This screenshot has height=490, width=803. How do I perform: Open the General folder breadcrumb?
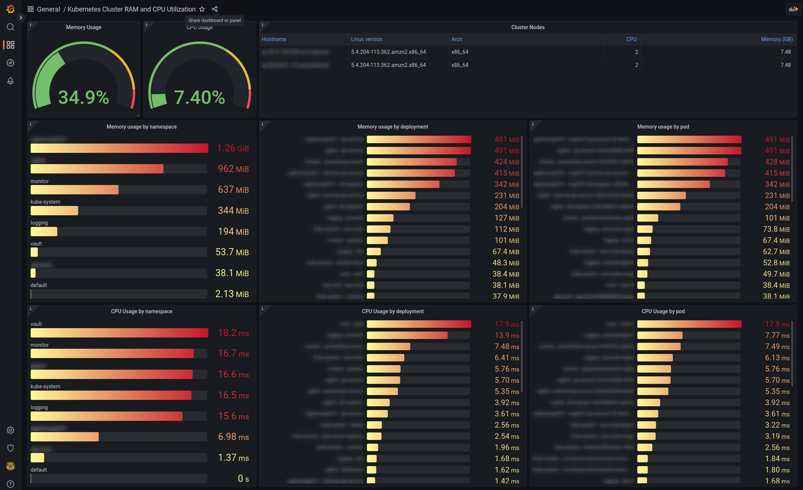(x=48, y=9)
